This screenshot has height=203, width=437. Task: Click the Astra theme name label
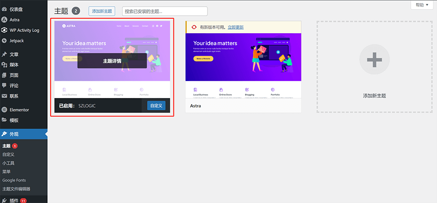(195, 106)
